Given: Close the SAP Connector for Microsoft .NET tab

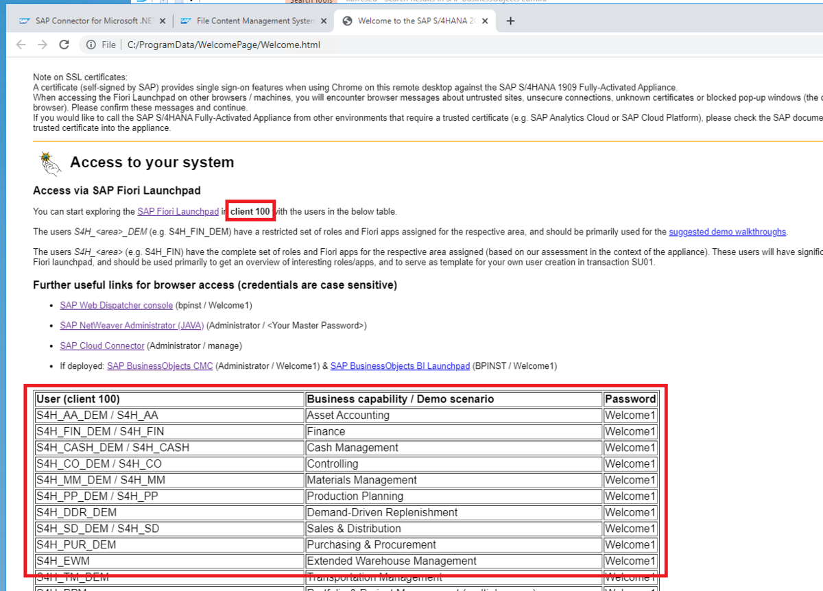Looking at the screenshot, I should coord(163,21).
